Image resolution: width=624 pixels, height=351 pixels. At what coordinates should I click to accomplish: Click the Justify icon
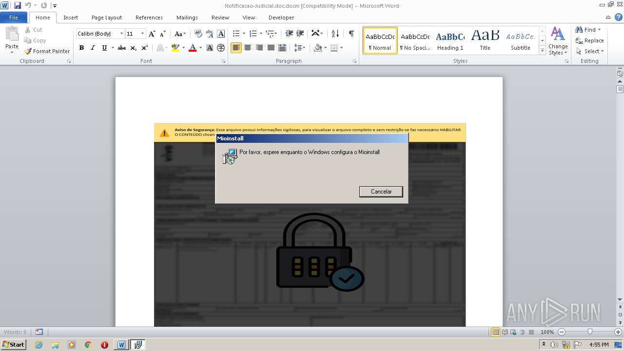coord(271,48)
